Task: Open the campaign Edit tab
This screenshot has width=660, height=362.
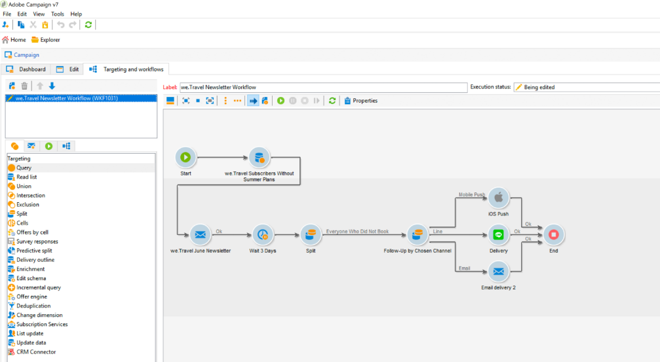Action: pyautogui.click(x=68, y=69)
